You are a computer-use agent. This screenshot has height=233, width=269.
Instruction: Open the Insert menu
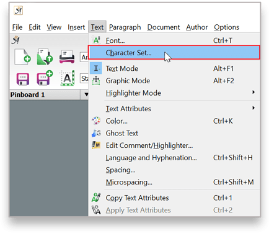point(76,27)
